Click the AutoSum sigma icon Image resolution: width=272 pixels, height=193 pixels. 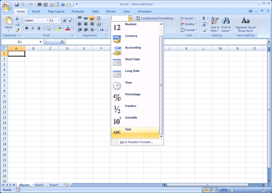[x=204, y=18]
